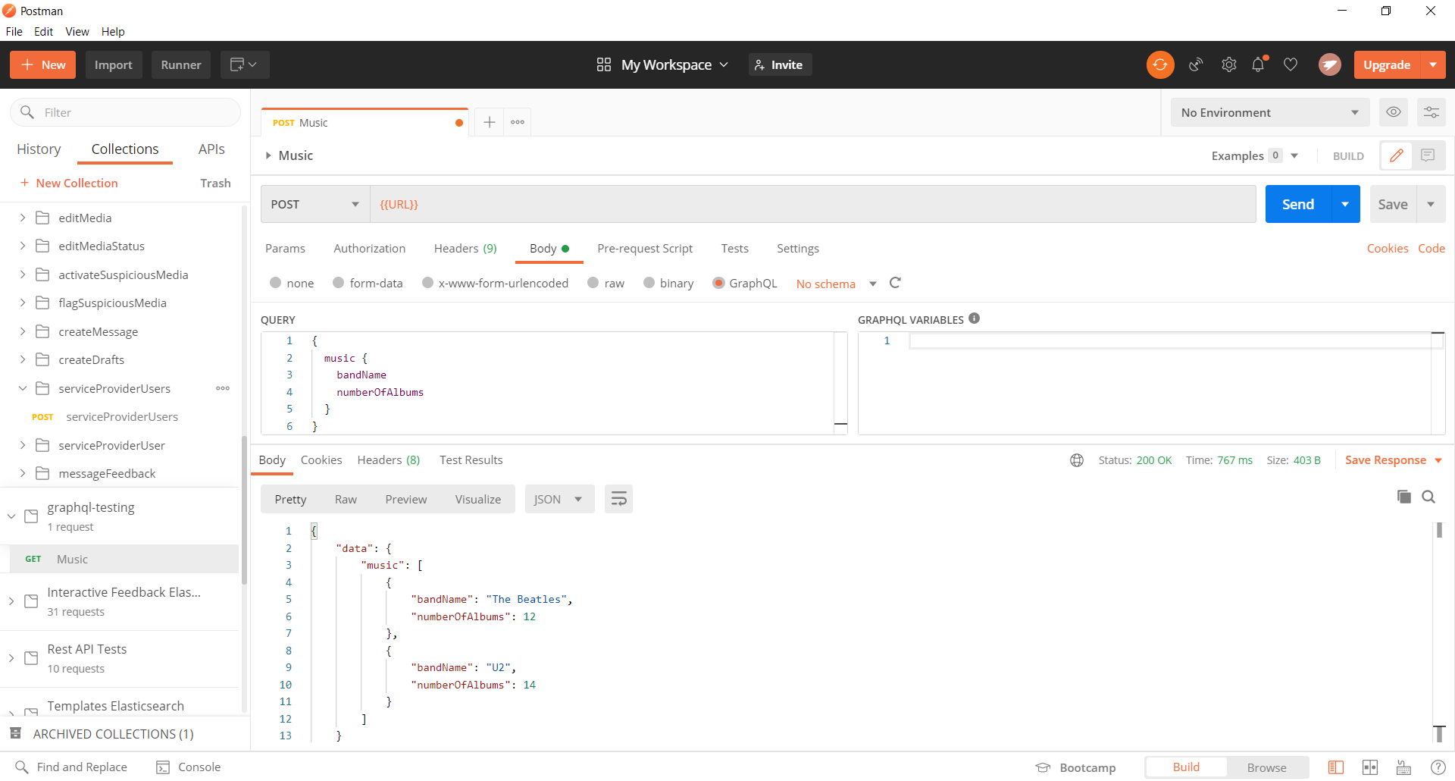Open the new window dropdown icon

click(x=244, y=64)
